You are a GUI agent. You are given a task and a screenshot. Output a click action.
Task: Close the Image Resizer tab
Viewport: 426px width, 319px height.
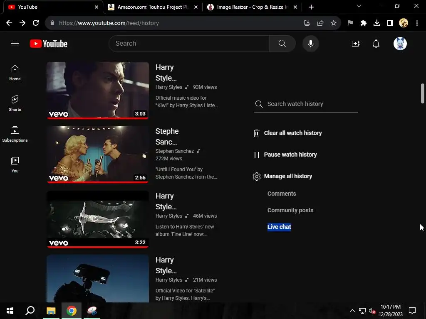coord(295,7)
